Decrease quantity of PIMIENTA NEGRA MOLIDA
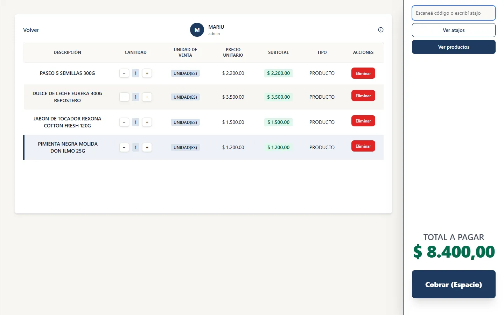The height and width of the screenshot is (315, 504). pos(124,147)
